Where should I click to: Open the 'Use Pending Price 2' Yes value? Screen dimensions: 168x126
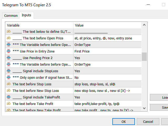(x=107, y=58)
